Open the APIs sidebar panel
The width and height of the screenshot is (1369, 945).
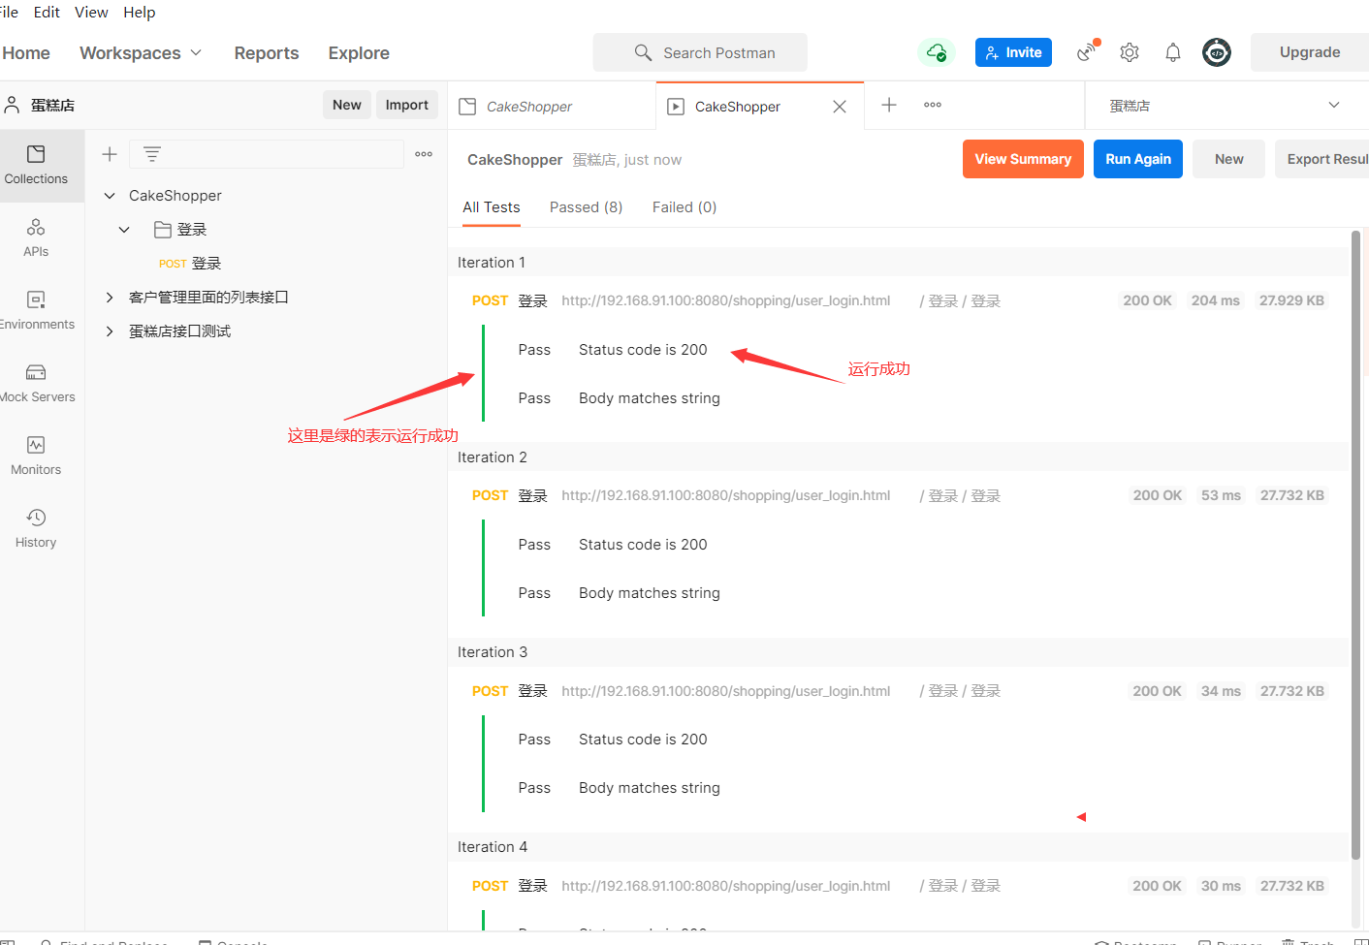[36, 238]
